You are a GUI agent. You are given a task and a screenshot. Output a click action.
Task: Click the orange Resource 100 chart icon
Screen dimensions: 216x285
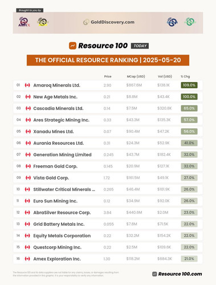point(72,46)
